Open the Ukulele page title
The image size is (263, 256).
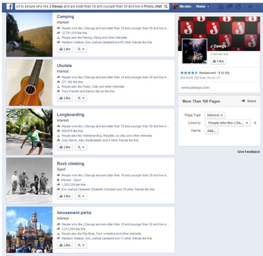(x=64, y=65)
